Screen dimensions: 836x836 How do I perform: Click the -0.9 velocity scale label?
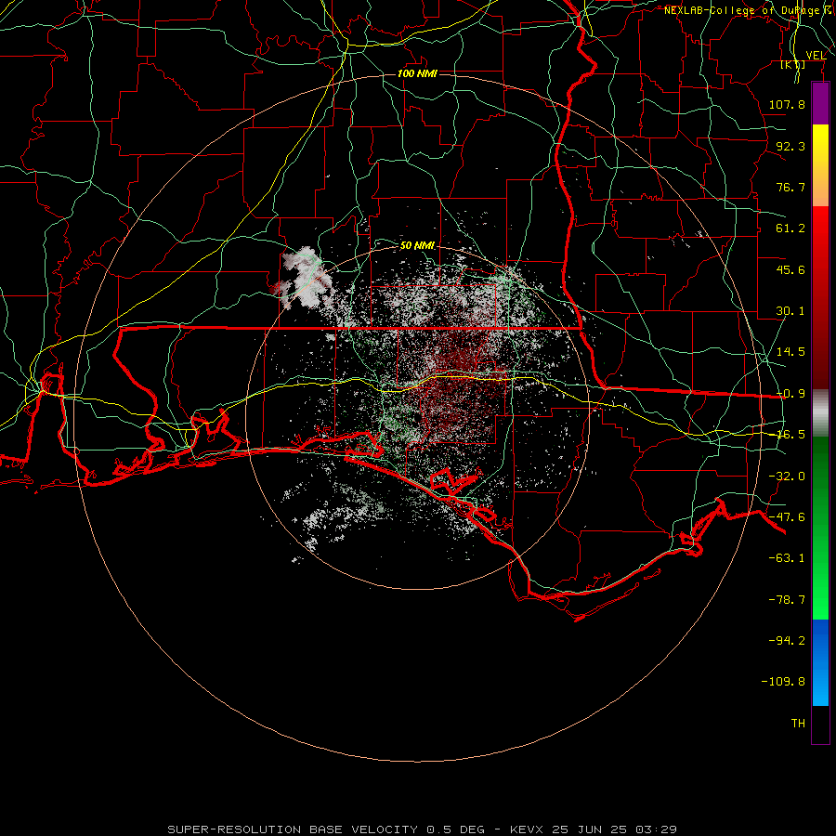(x=790, y=394)
